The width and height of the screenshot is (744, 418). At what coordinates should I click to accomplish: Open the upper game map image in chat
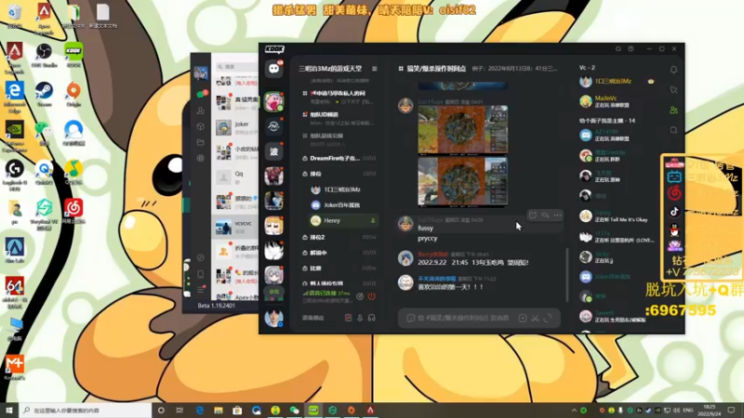[462, 129]
